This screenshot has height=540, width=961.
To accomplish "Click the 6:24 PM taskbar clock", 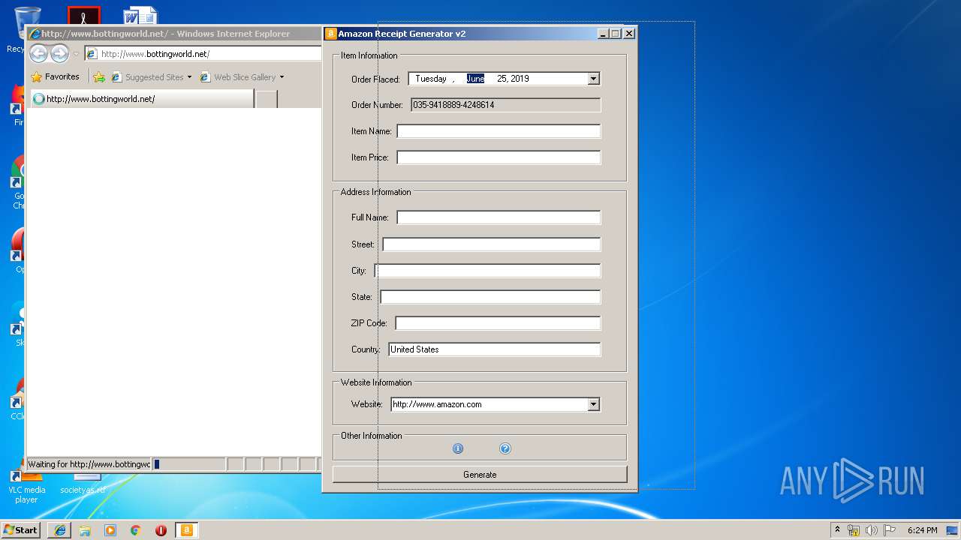I will tap(922, 530).
